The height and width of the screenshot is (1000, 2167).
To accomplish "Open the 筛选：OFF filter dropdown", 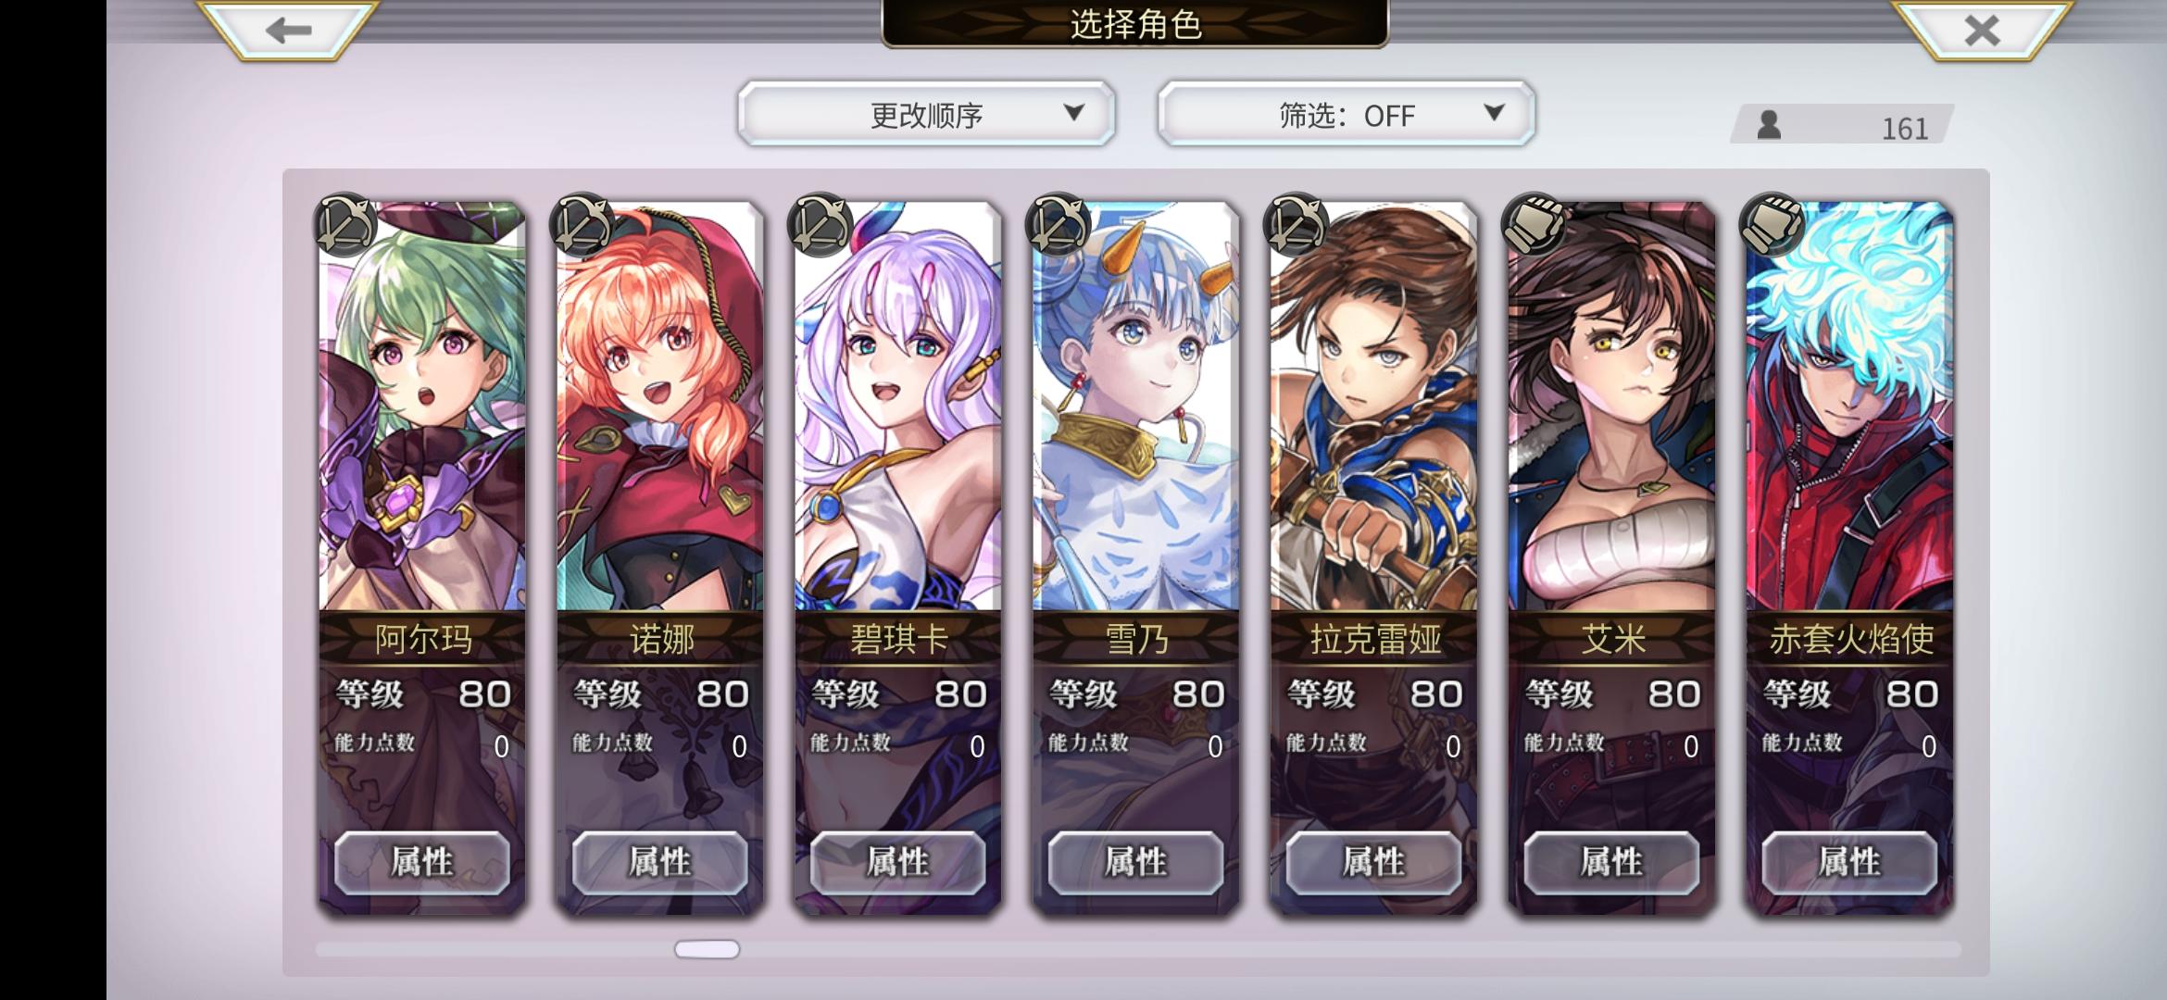I will tap(1347, 114).
